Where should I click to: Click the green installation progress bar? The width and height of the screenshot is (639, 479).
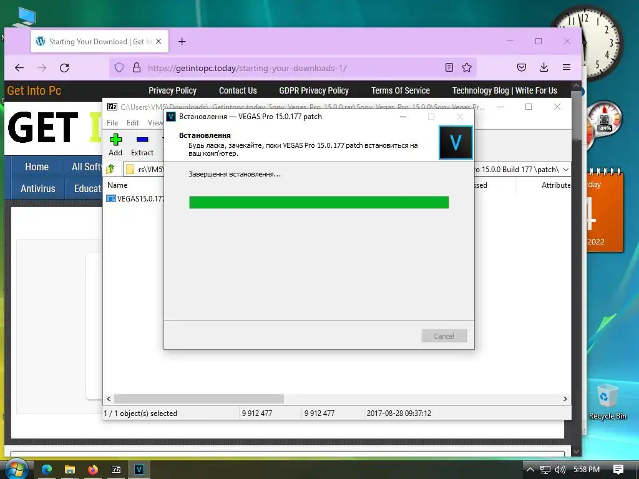coord(319,203)
